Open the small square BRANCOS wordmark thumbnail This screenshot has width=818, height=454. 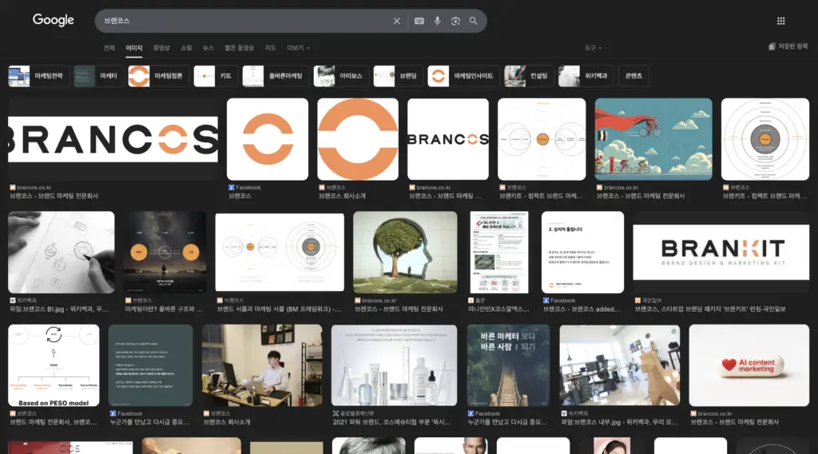tap(448, 139)
